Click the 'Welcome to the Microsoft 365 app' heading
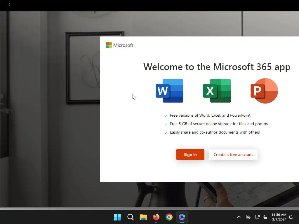This screenshot has width=299, height=224. [x=217, y=67]
